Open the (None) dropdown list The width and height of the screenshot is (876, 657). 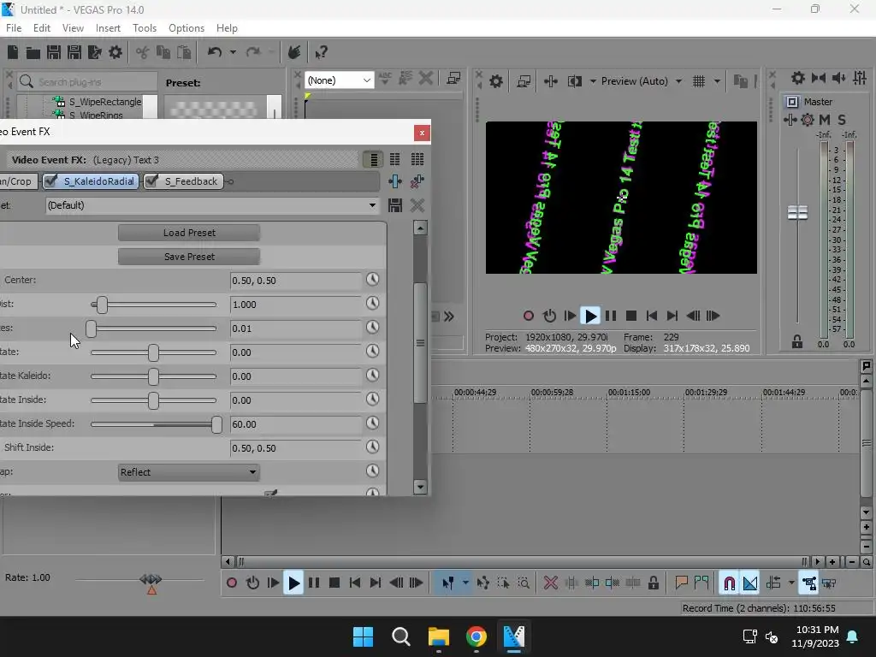tap(339, 80)
